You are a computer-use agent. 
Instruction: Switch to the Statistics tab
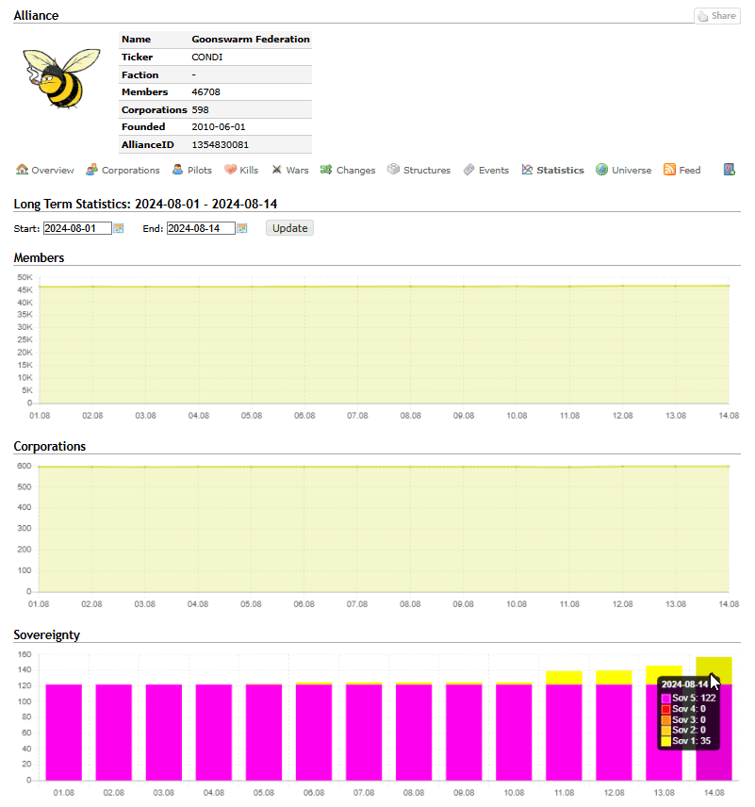point(559,171)
